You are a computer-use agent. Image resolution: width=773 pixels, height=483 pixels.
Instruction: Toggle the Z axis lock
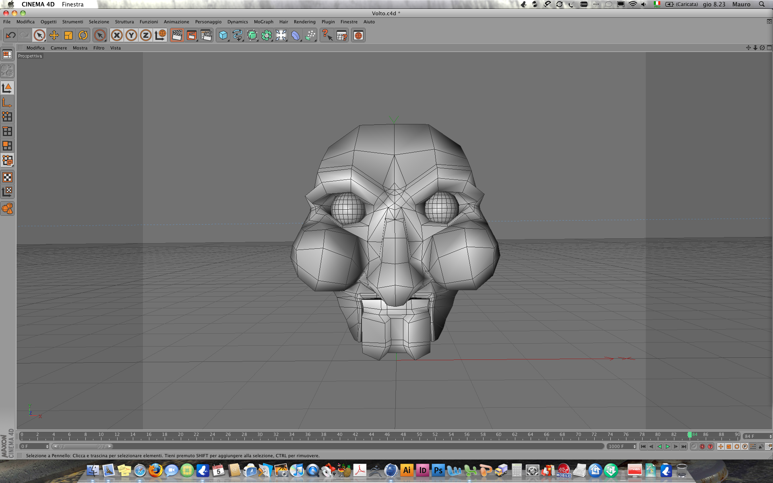[146, 35]
